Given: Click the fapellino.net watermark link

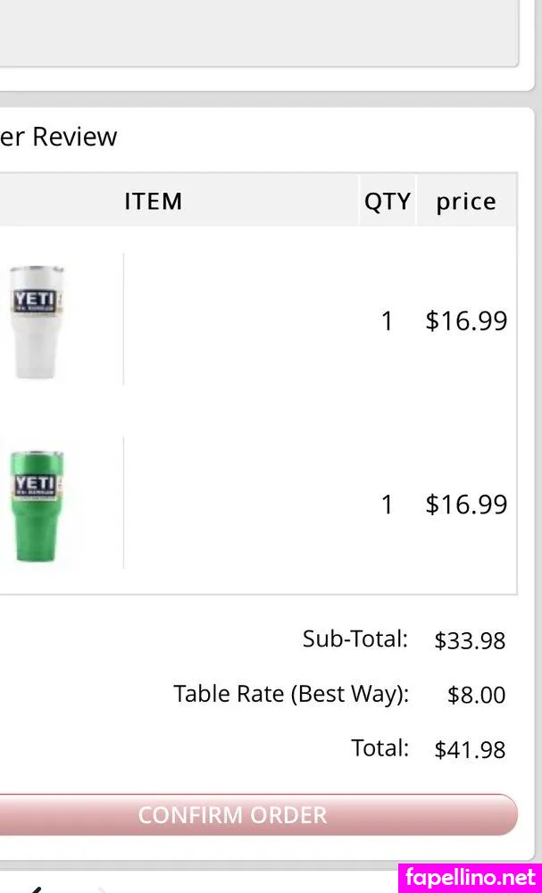Looking at the screenshot, I should click(x=470, y=877).
